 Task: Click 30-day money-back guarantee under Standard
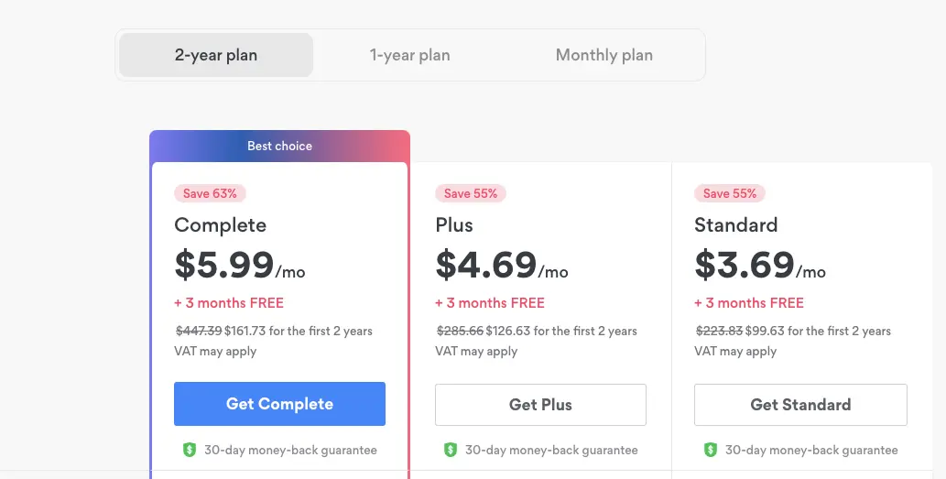[x=811, y=450]
